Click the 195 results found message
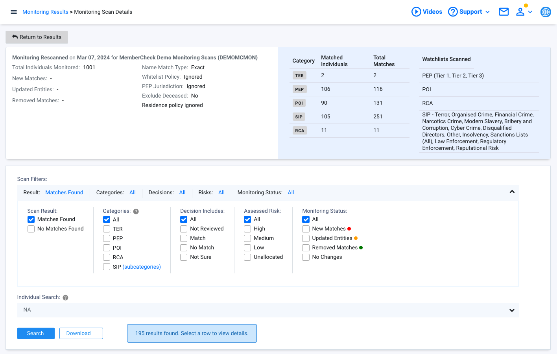557x354 pixels. pos(192,333)
